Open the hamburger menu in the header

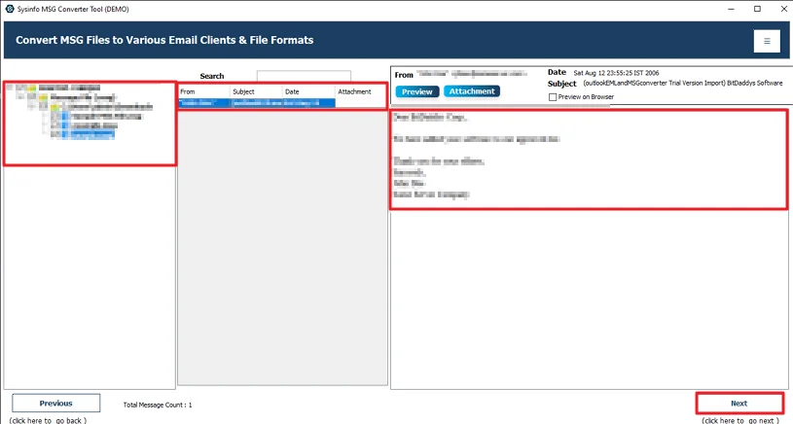tap(767, 41)
